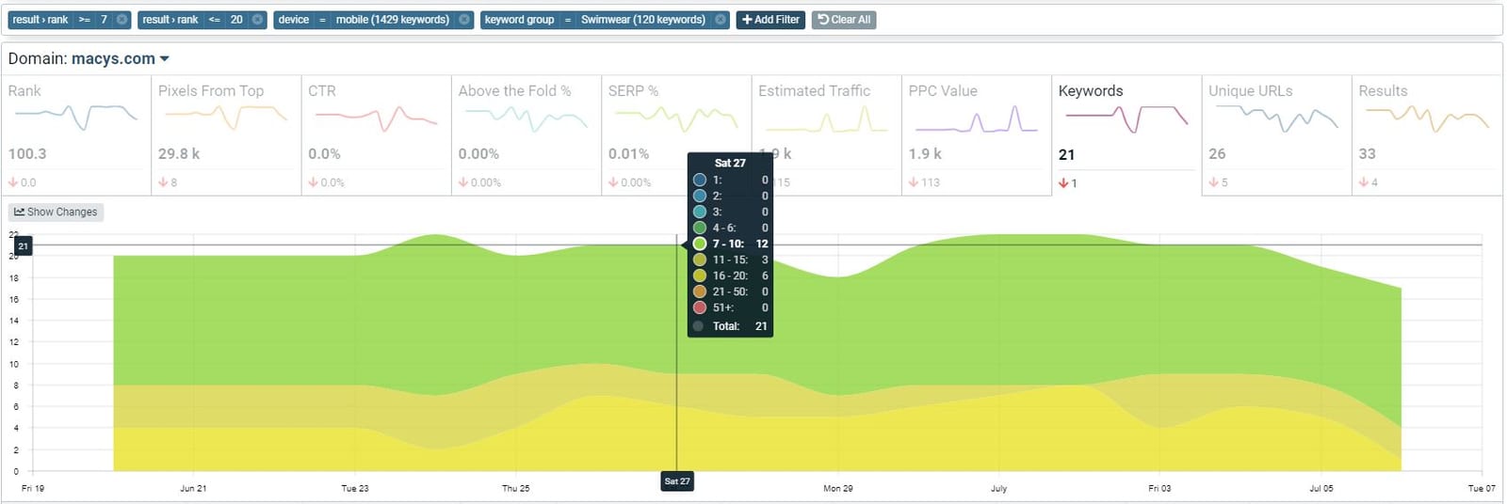Click the orange 21 - 50 legend swatch
Viewport: 1507px width, 504px height.
700,291
